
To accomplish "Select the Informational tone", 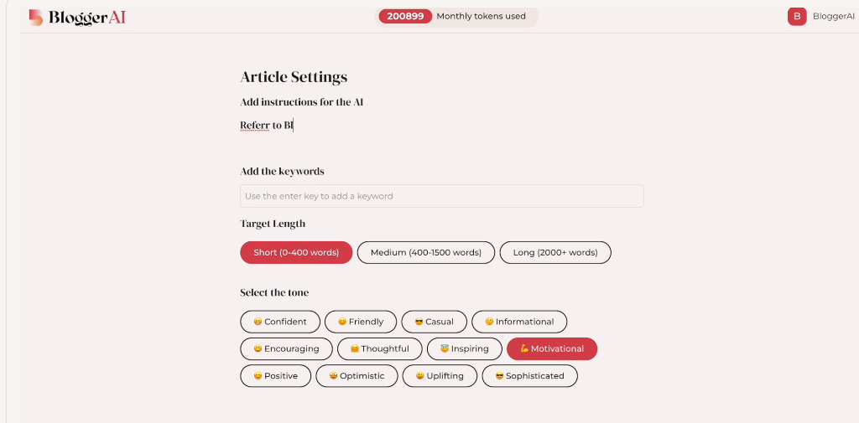I will [519, 322].
